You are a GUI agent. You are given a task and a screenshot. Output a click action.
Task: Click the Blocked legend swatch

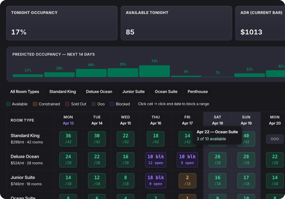[x=112, y=104]
